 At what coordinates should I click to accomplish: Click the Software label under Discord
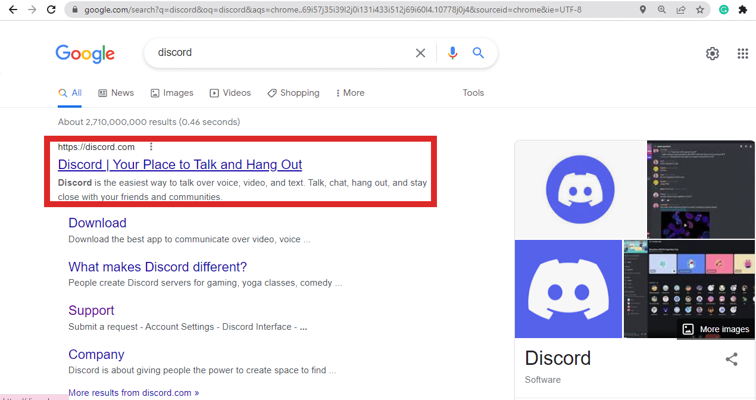[543, 380]
